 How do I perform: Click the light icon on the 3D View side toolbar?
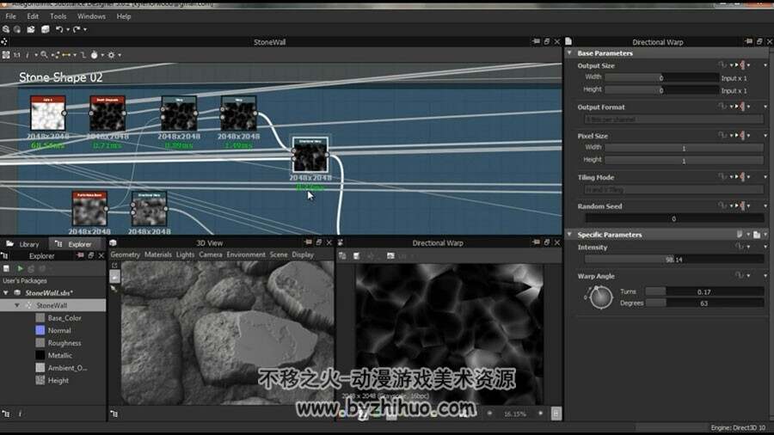click(114, 289)
